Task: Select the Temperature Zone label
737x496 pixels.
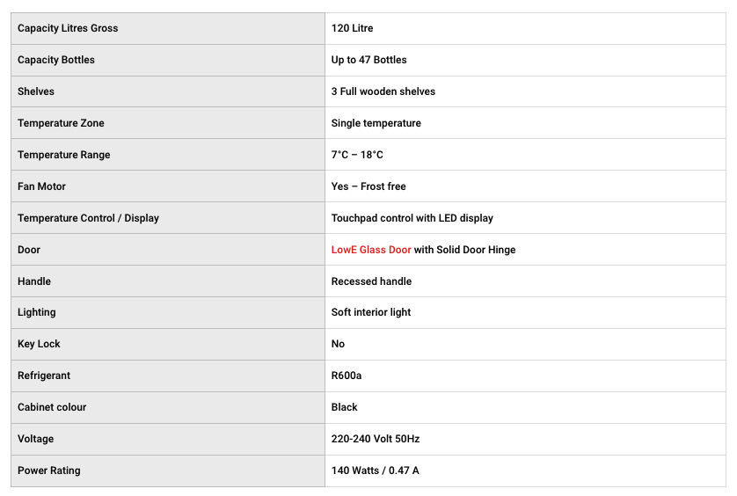Action: click(x=61, y=123)
